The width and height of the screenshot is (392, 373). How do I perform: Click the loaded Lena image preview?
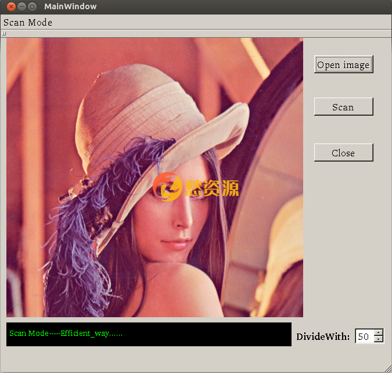[154, 177]
